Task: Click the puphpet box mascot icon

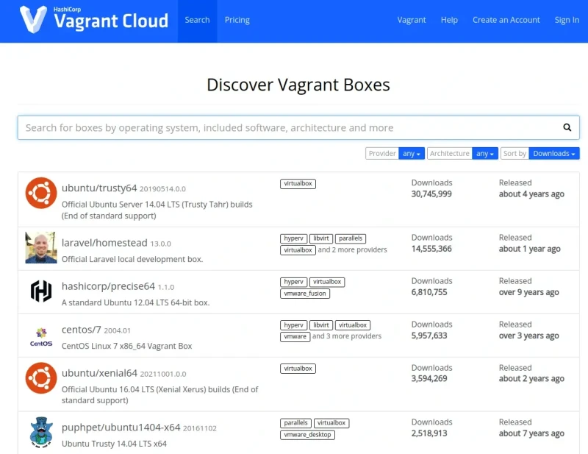Action: (41, 433)
